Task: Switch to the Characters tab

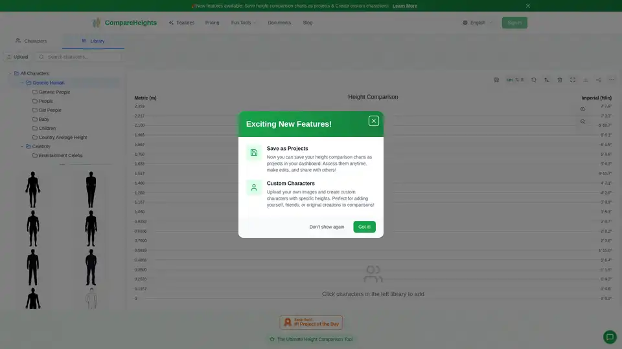Action: 31,41
